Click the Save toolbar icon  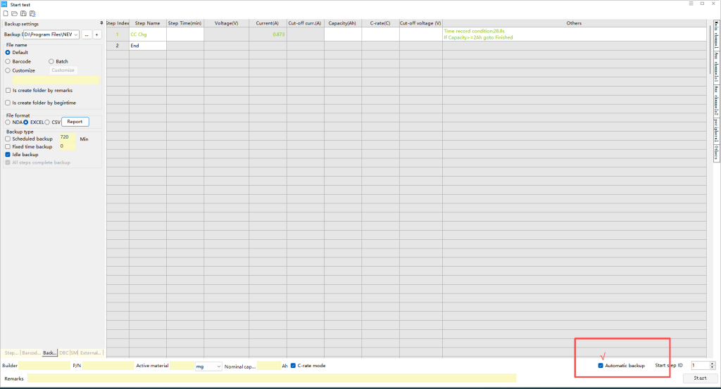(x=23, y=13)
